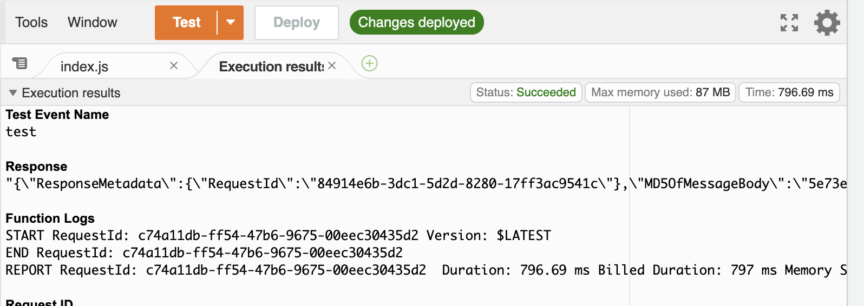The width and height of the screenshot is (864, 306).
Task: Click the START RequestId log line
Action: coord(278,236)
